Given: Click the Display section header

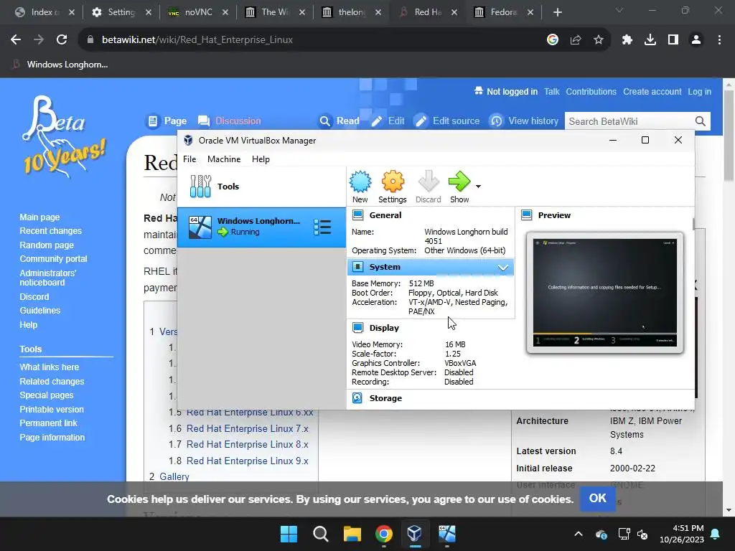Looking at the screenshot, I should [384, 328].
